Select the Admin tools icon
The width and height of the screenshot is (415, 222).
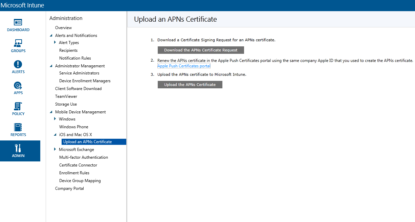coord(18,148)
